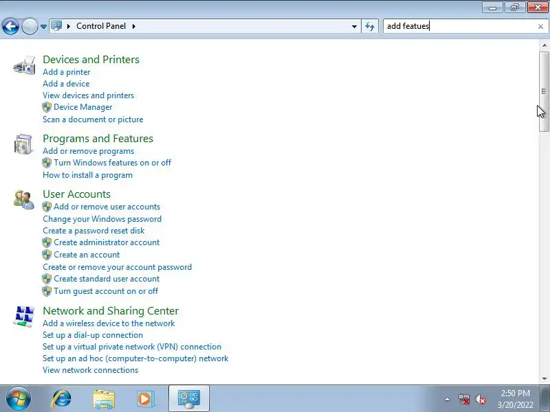Click the computer icon in address bar
This screenshot has height=412, width=550.
[x=56, y=26]
